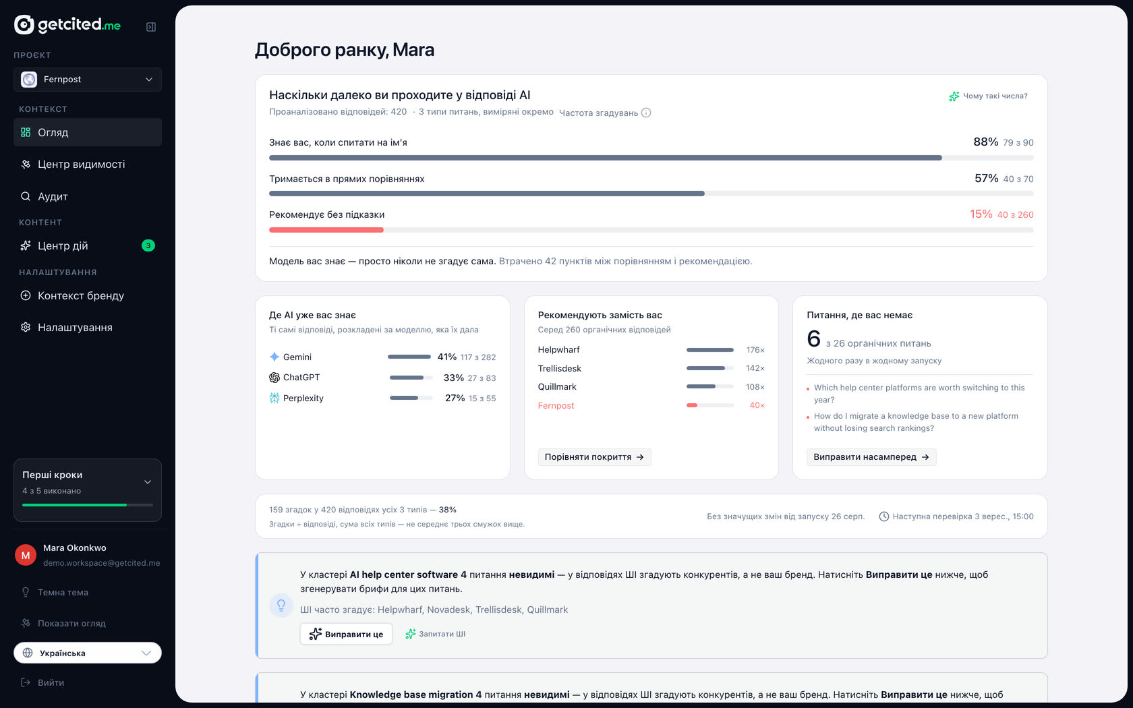Click the info icon beside Частота згадувань

coord(646,113)
